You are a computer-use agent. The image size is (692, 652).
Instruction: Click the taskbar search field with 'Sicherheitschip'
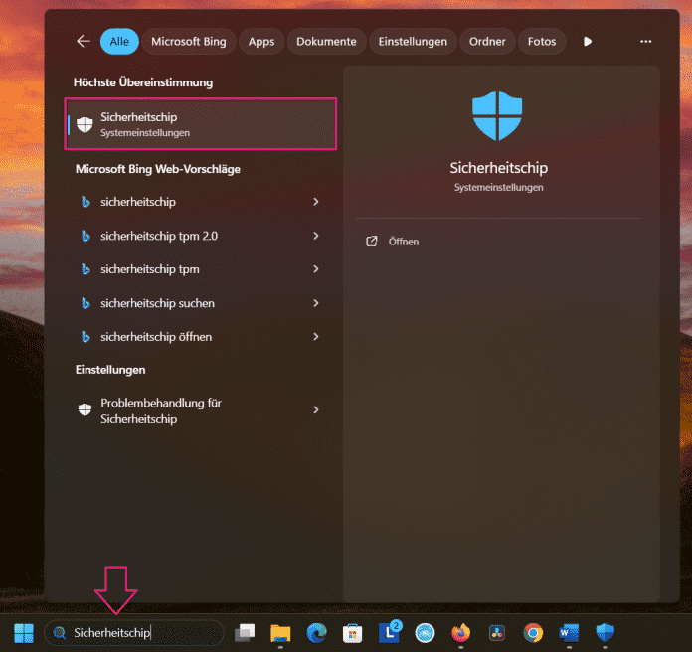pos(134,633)
